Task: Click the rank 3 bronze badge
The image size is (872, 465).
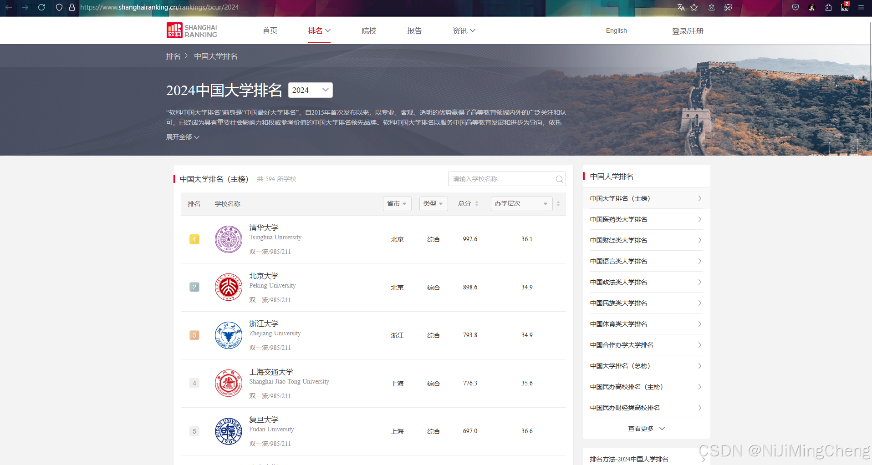Action: point(194,335)
